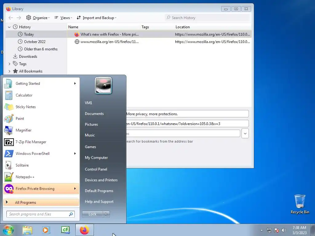315x236 pixels.
Task: Sort by the Location column header
Action: (213, 27)
